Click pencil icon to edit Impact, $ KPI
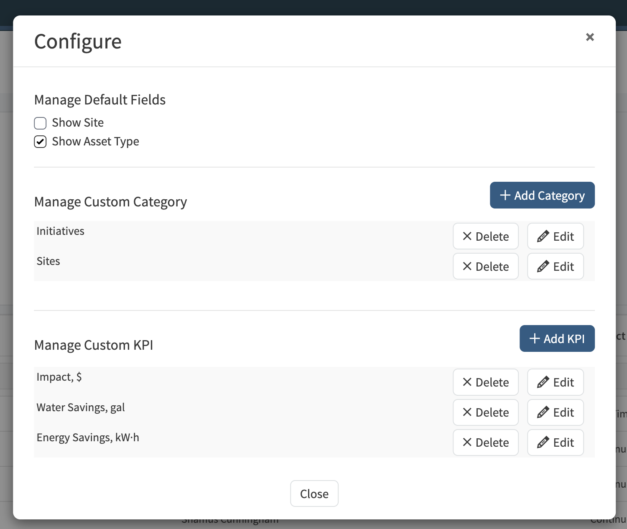This screenshot has width=627, height=529. 543,382
